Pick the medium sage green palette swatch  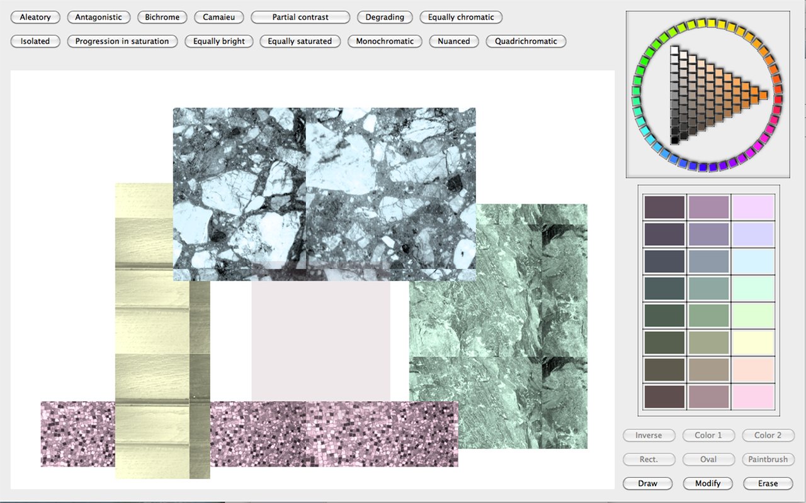tap(708, 315)
